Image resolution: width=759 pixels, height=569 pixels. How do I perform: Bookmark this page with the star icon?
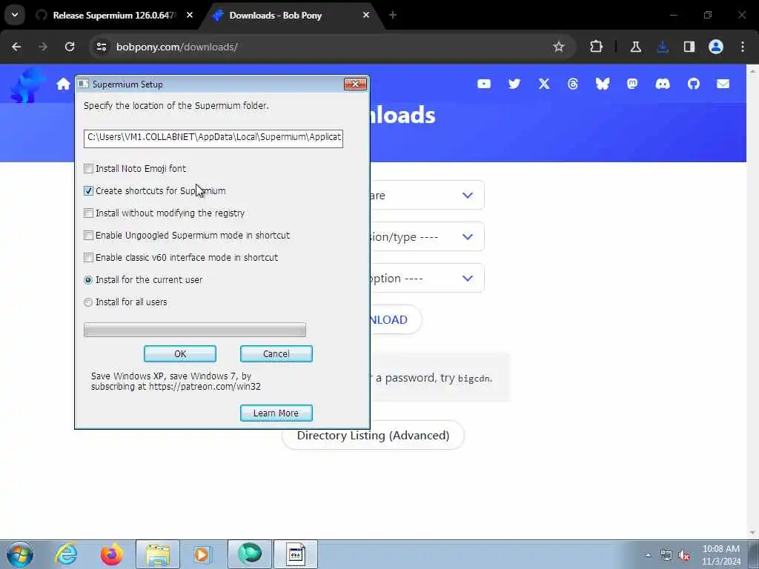tap(559, 47)
